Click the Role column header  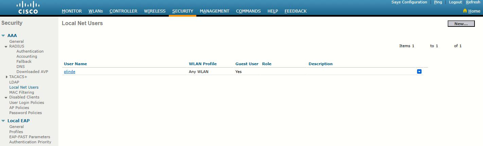coord(267,64)
